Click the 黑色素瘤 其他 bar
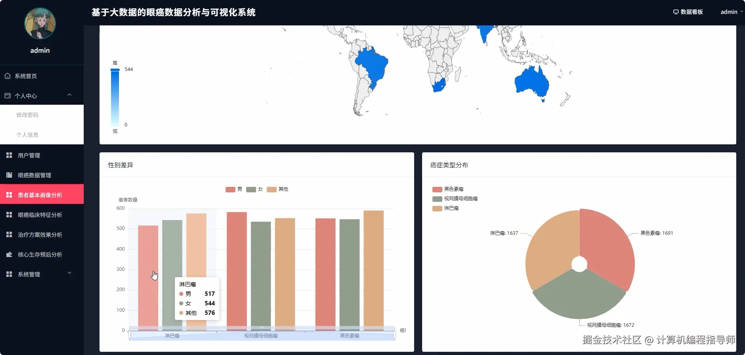Screen dimensions: 745x355 pyautogui.click(x=374, y=270)
